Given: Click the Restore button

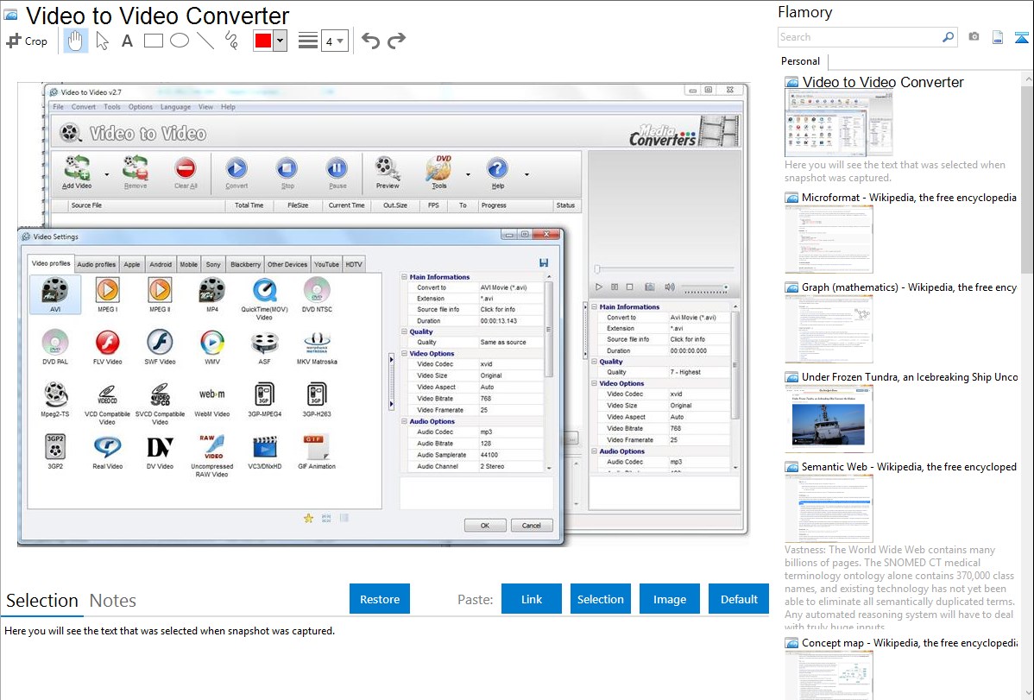Looking at the screenshot, I should tap(380, 599).
